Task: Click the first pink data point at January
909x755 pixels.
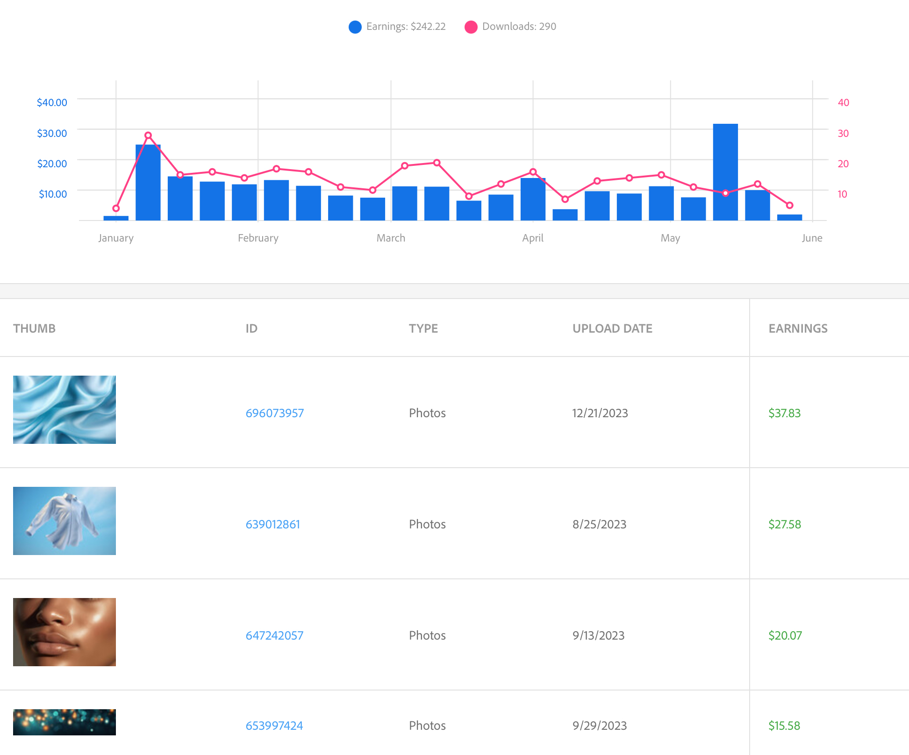Action: tap(116, 208)
